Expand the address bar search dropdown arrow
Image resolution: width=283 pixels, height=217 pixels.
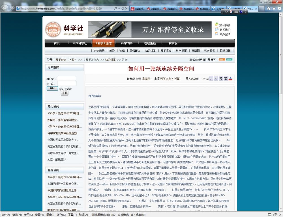(119, 8)
